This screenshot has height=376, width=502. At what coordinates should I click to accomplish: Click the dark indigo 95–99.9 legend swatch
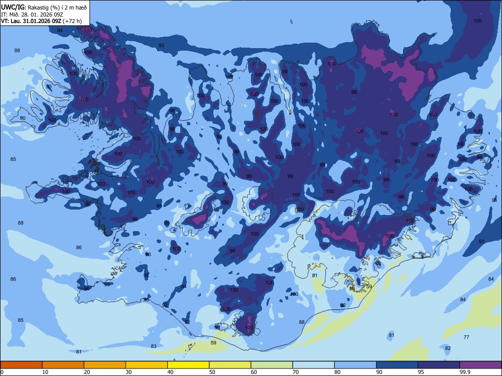tap(439, 365)
